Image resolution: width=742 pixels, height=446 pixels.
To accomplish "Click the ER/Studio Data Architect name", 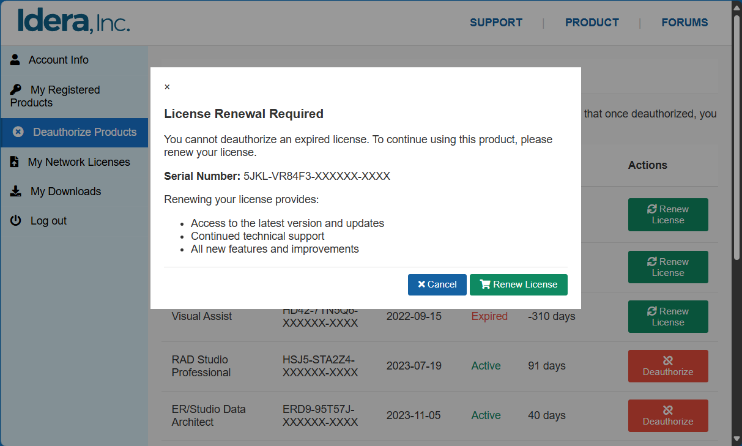I will [209, 415].
